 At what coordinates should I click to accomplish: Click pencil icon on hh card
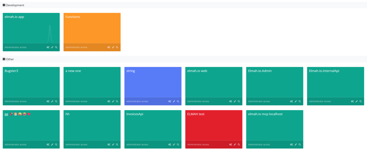[113, 144]
